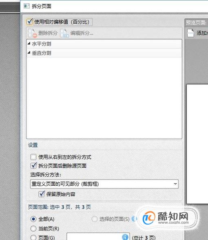
Task: Click the 删除拆分 delete split icon
Action: [x=32, y=33]
